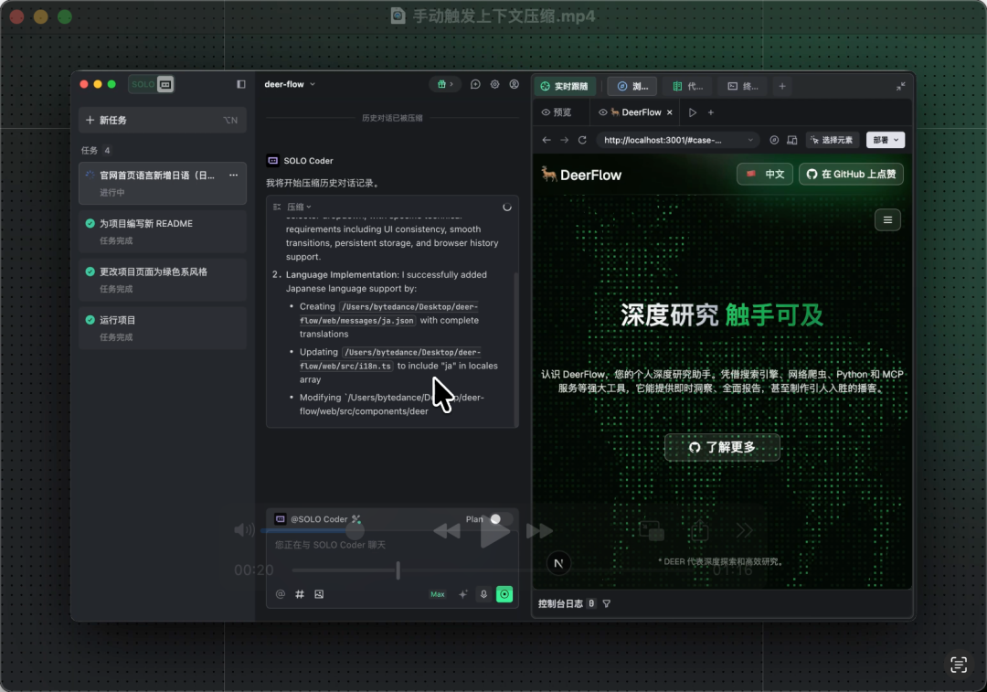987x692 pixels.
Task: Open the deer-flow project dropdown
Action: (x=290, y=84)
